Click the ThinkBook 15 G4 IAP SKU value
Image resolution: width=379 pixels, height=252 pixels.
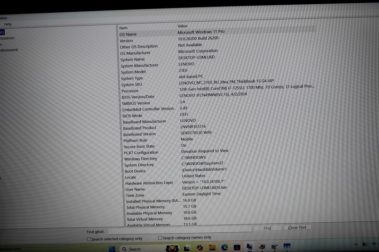click(x=226, y=82)
